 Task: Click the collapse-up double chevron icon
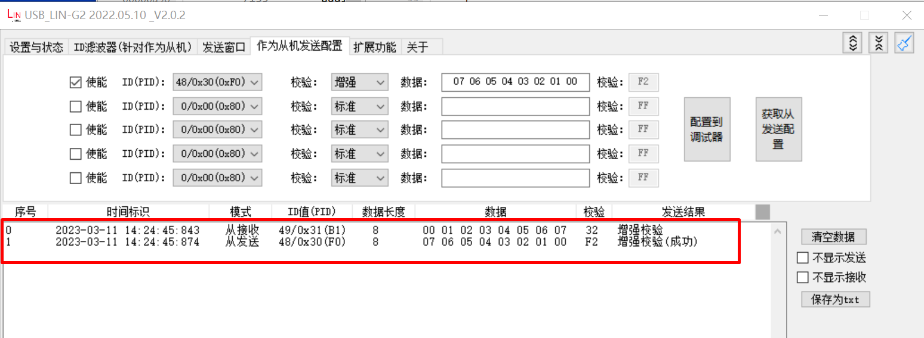coord(853,43)
